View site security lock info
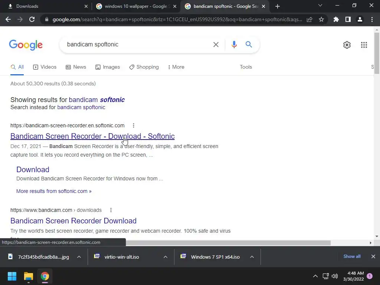 (47, 19)
